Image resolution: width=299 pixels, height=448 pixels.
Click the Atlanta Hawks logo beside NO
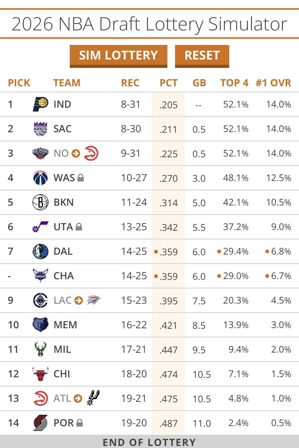pos(91,153)
